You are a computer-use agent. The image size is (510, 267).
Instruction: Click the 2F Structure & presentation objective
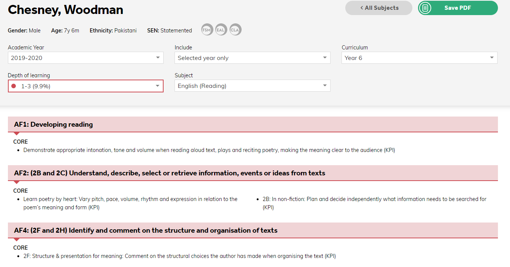point(179,256)
